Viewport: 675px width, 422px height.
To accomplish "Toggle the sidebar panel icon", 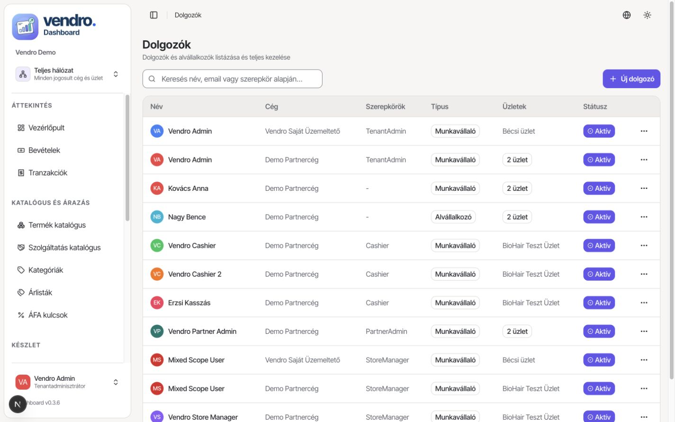I will pos(153,15).
